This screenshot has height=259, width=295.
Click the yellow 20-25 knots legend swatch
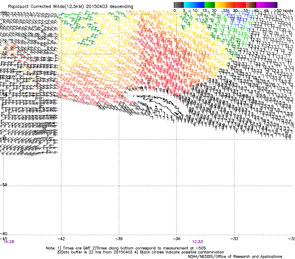220,5
